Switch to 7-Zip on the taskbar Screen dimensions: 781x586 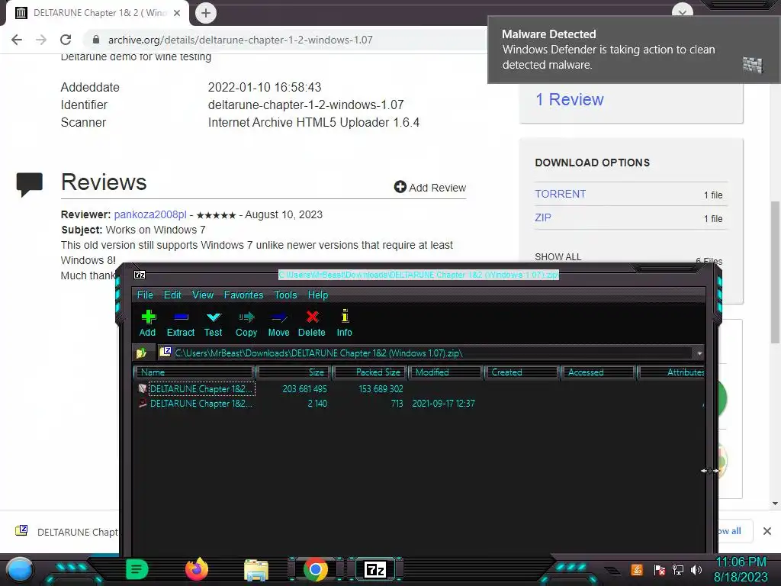[x=375, y=569]
